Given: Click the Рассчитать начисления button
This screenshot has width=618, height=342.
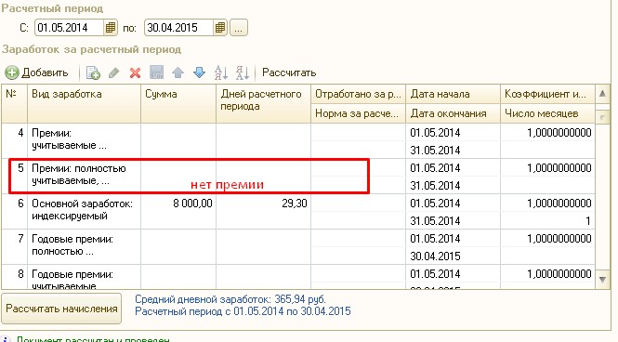Looking at the screenshot, I should [x=61, y=309].
